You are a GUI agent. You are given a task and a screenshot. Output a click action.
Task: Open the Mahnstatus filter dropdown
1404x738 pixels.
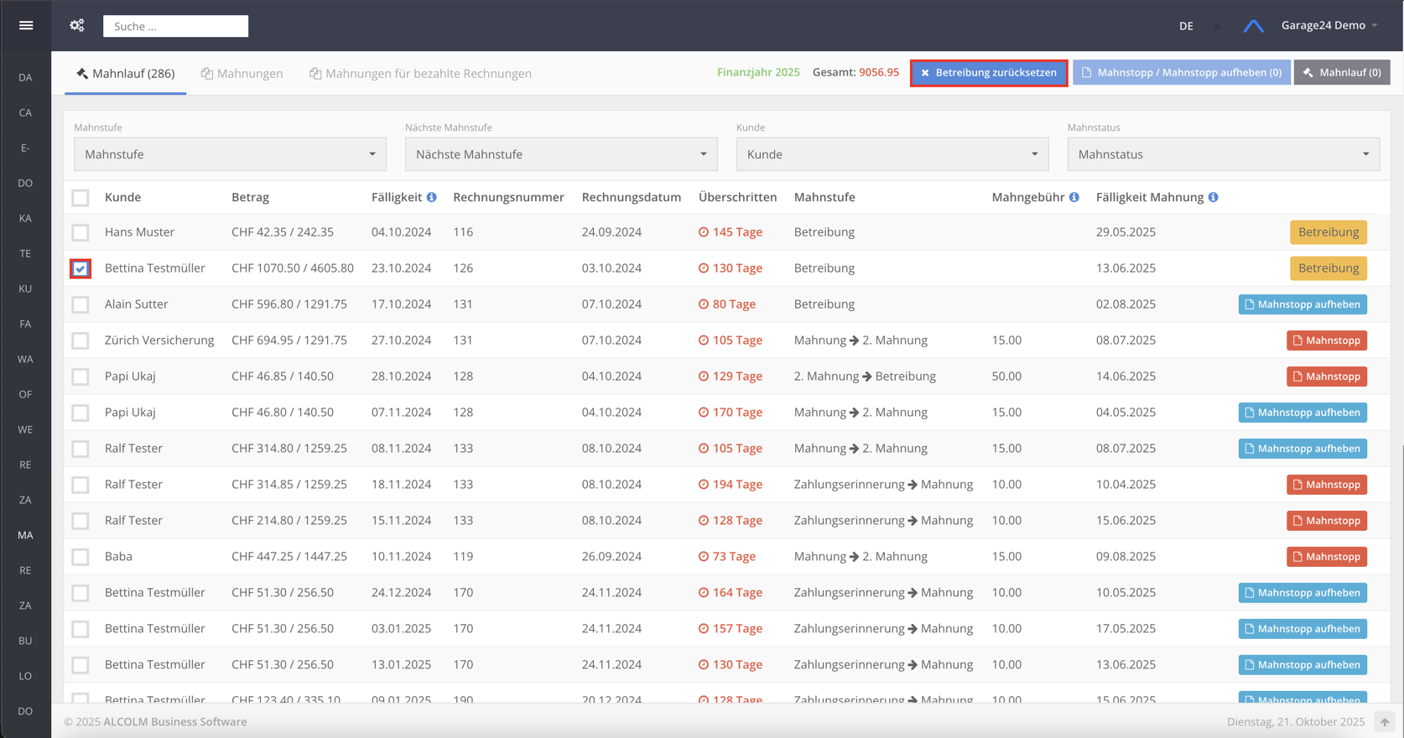pos(1223,154)
